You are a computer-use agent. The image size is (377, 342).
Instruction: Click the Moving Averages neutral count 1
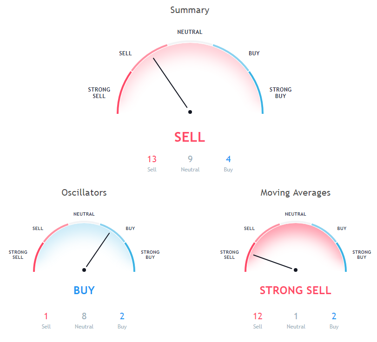tap(296, 316)
